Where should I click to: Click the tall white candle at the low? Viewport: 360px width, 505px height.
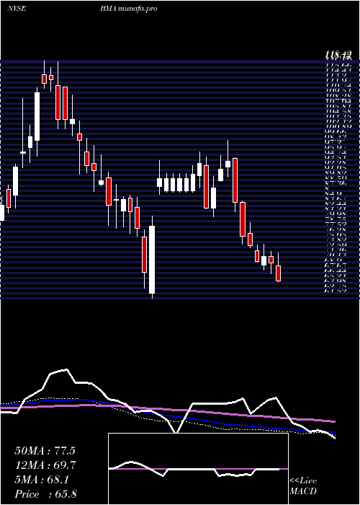coord(152,258)
